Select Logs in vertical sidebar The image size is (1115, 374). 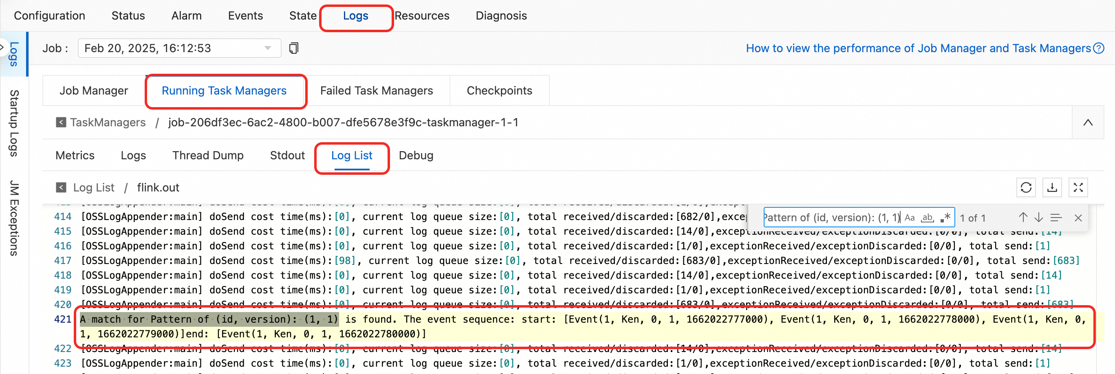click(x=14, y=54)
